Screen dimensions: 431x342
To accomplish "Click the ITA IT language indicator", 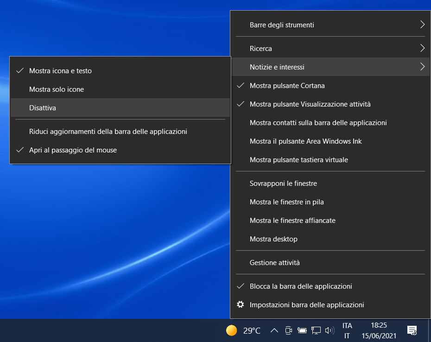I will pyautogui.click(x=347, y=330).
